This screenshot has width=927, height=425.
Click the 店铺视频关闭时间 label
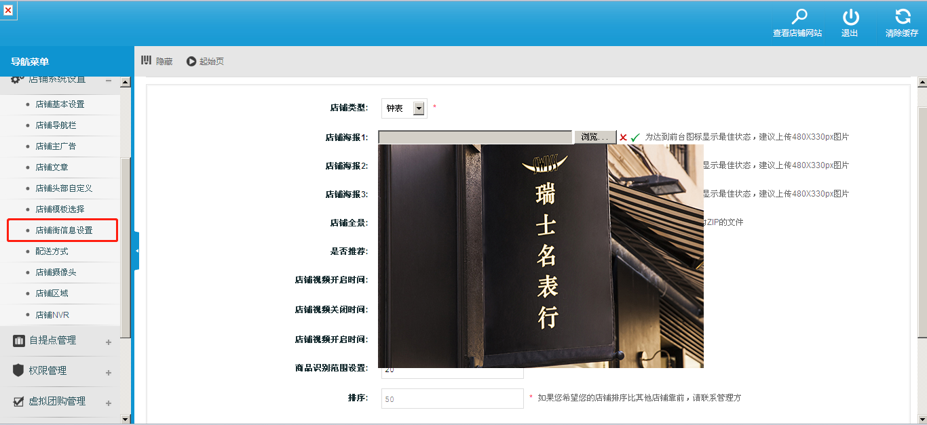[x=331, y=310]
